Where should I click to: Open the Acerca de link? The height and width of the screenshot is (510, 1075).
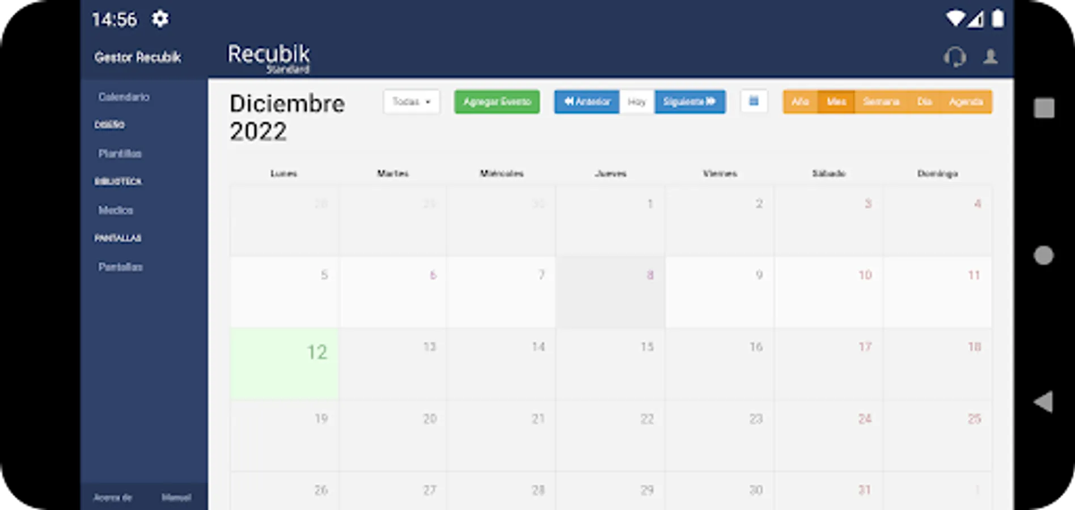tap(112, 498)
